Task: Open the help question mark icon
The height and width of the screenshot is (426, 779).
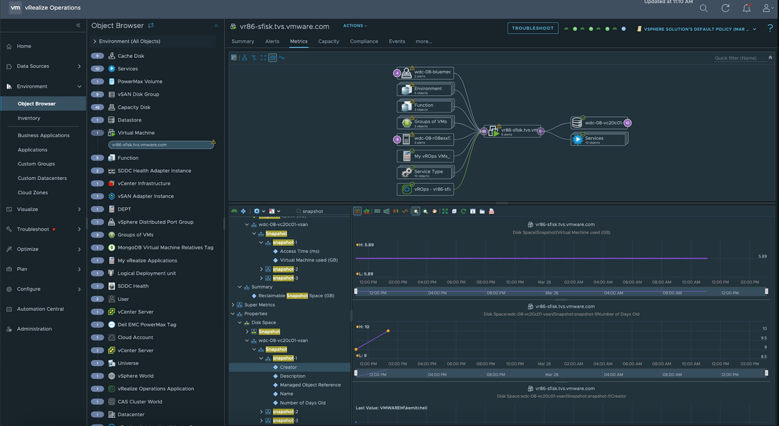Action: [770, 28]
